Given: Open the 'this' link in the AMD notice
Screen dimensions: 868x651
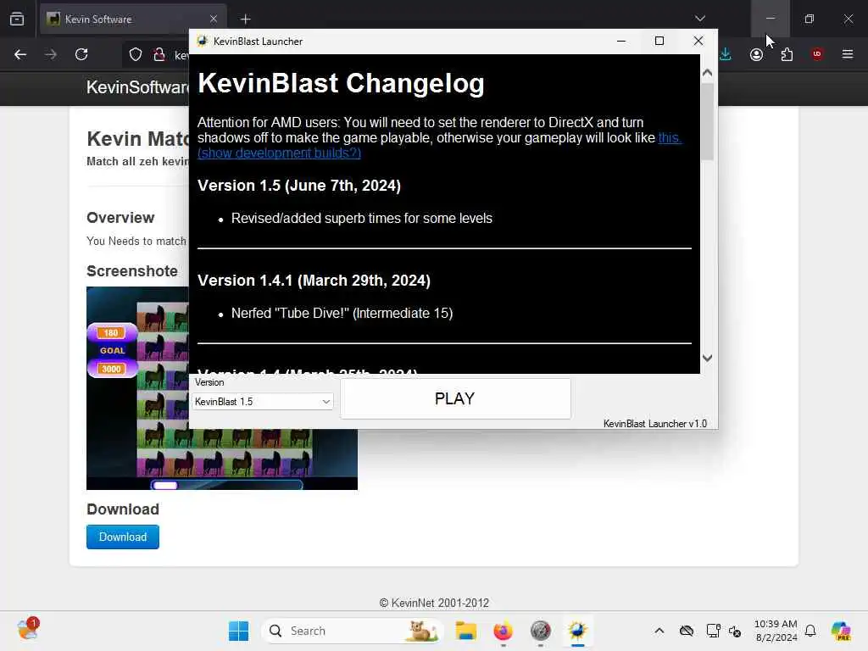Looking at the screenshot, I should pos(670,138).
